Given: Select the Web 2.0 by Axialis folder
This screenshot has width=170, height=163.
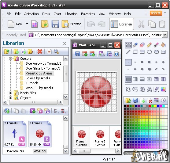Looking at the screenshot, I should click(x=39, y=88).
